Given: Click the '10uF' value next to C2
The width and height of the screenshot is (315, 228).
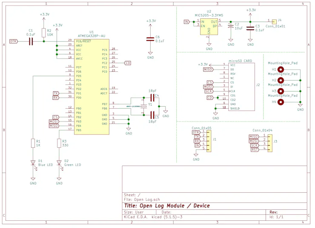Looking at the screenshot, I should tap(239, 28).
